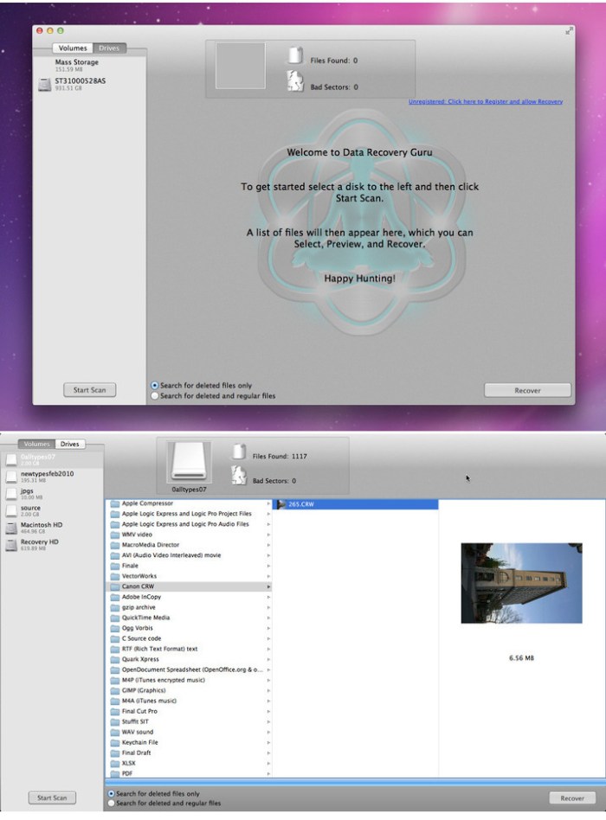The width and height of the screenshot is (606, 820).
Task: Click the Files Found icon in top window
Action: (x=296, y=55)
